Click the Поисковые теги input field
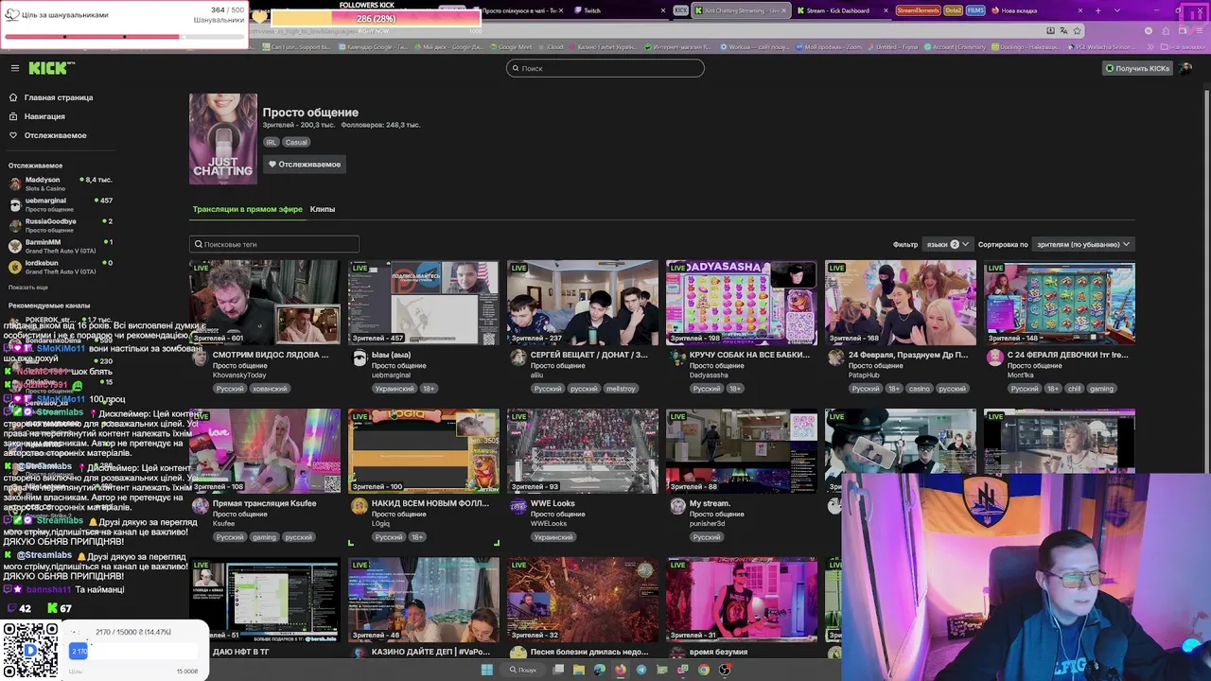This screenshot has height=681, width=1211. pyautogui.click(x=274, y=244)
